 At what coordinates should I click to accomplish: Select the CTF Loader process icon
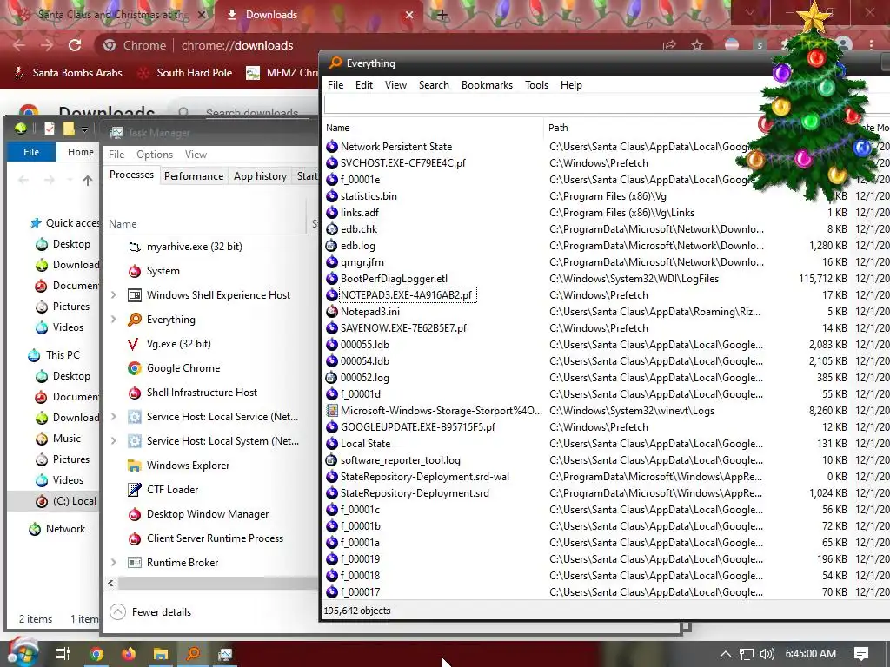tap(134, 490)
